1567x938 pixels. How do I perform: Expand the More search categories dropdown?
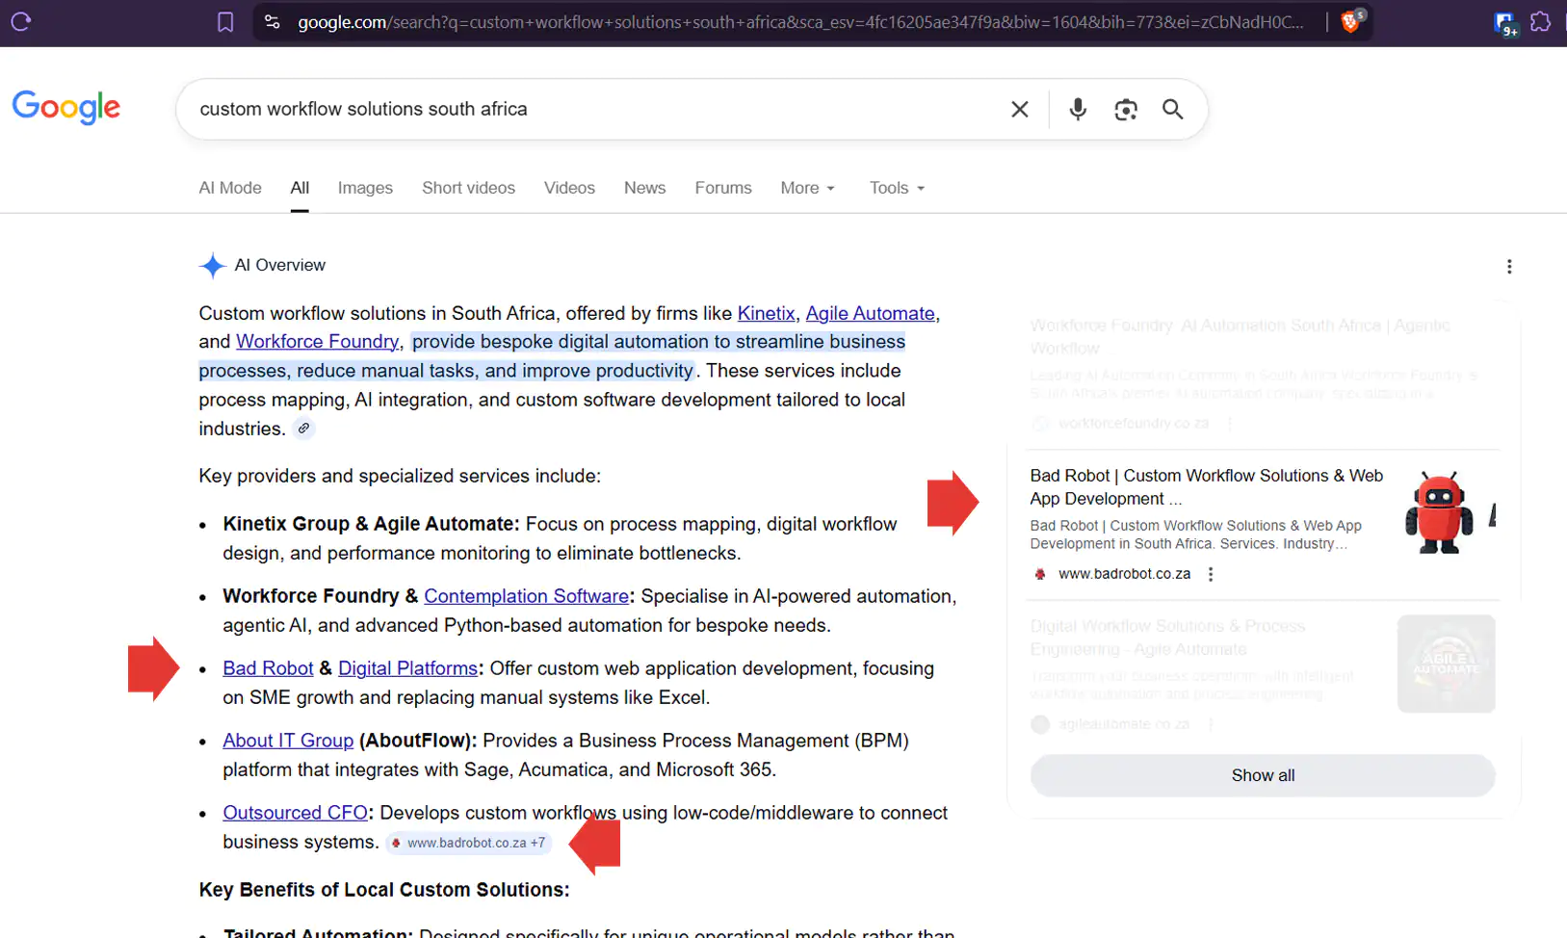[x=807, y=188]
